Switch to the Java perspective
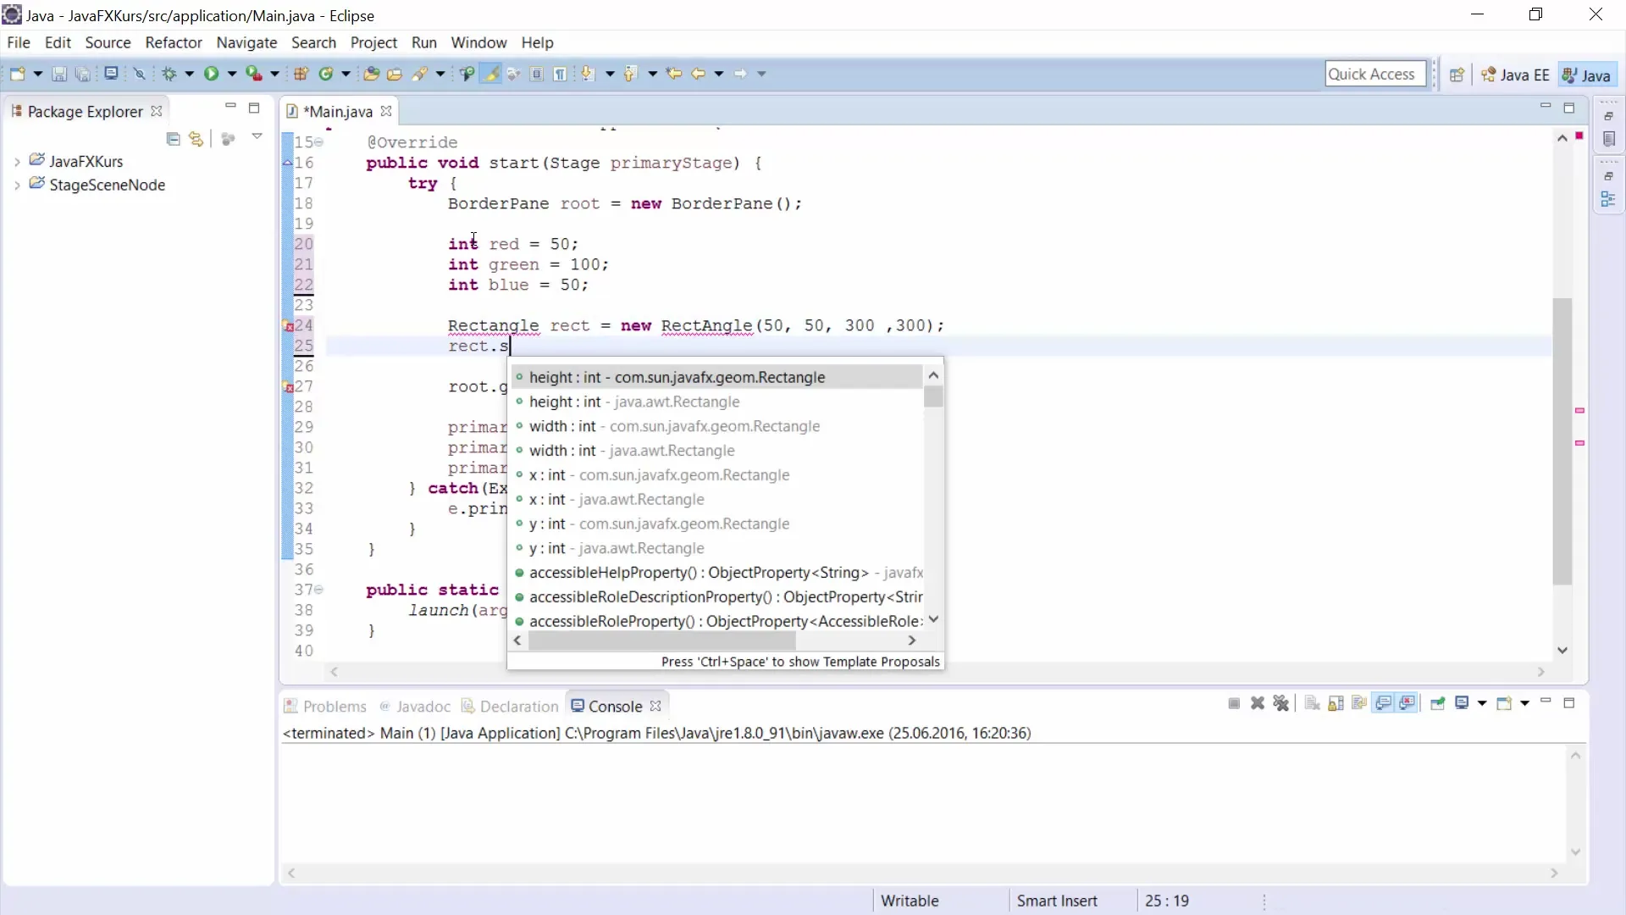This screenshot has height=915, width=1626. point(1586,75)
